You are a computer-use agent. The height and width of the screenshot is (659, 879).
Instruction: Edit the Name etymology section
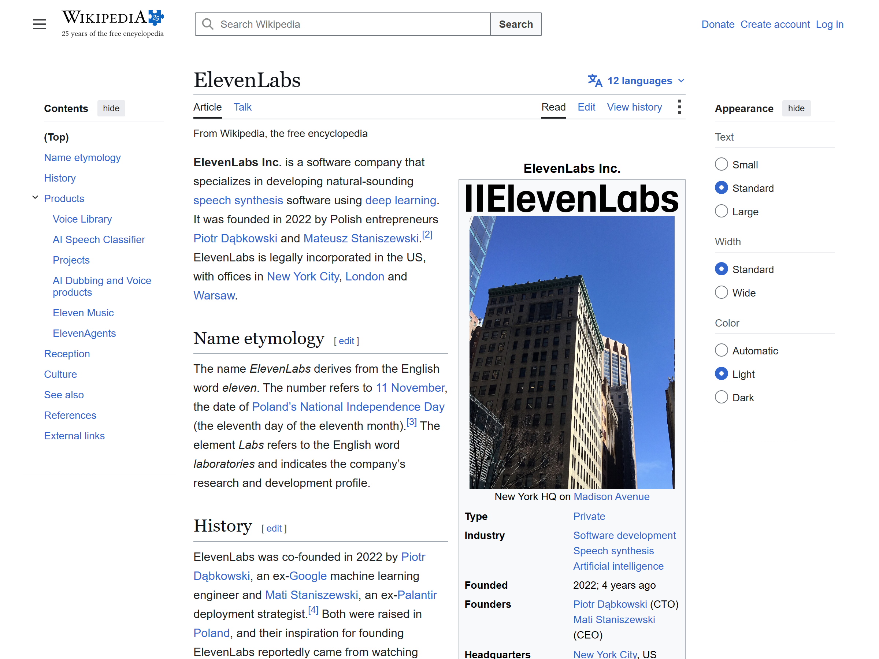pyautogui.click(x=346, y=341)
